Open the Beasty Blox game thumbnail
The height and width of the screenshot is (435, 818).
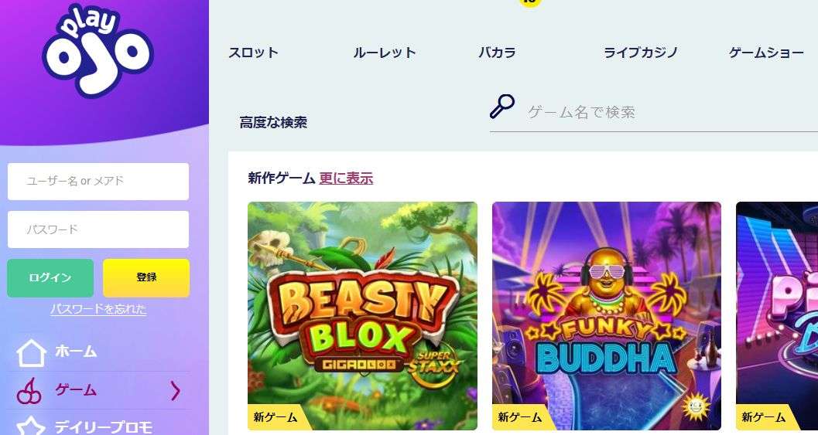click(x=363, y=316)
